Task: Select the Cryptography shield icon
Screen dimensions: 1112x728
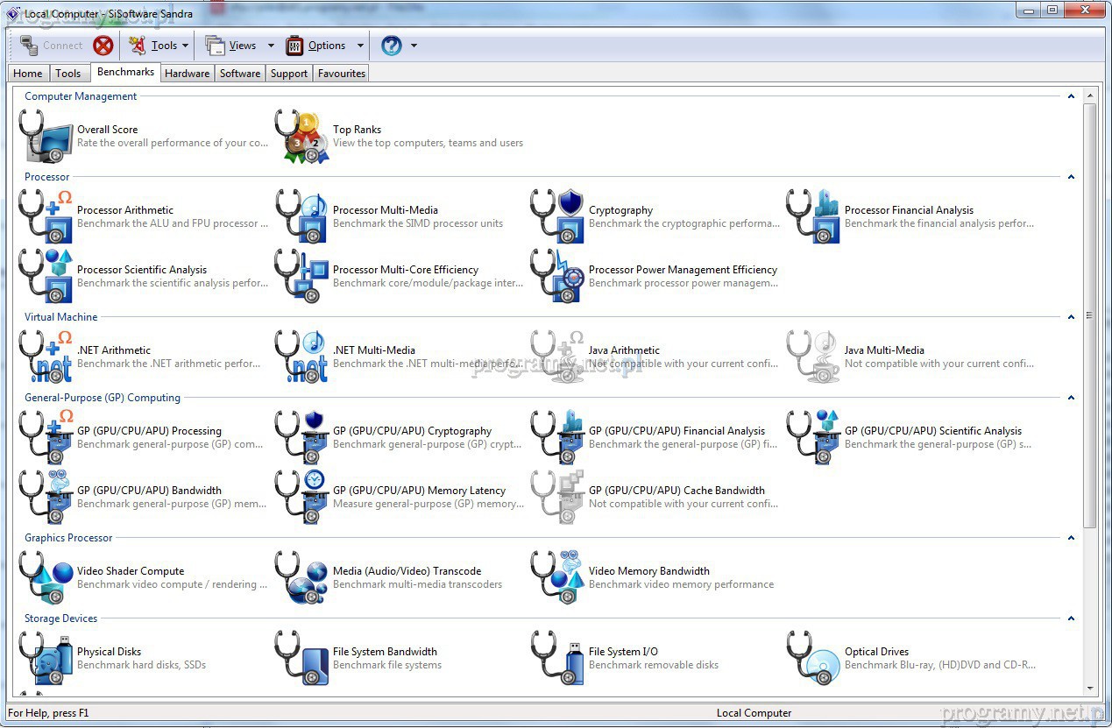Action: 557,216
